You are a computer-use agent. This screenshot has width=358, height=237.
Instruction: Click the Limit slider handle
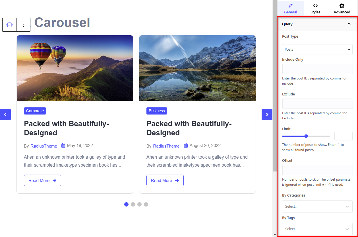tap(306, 136)
